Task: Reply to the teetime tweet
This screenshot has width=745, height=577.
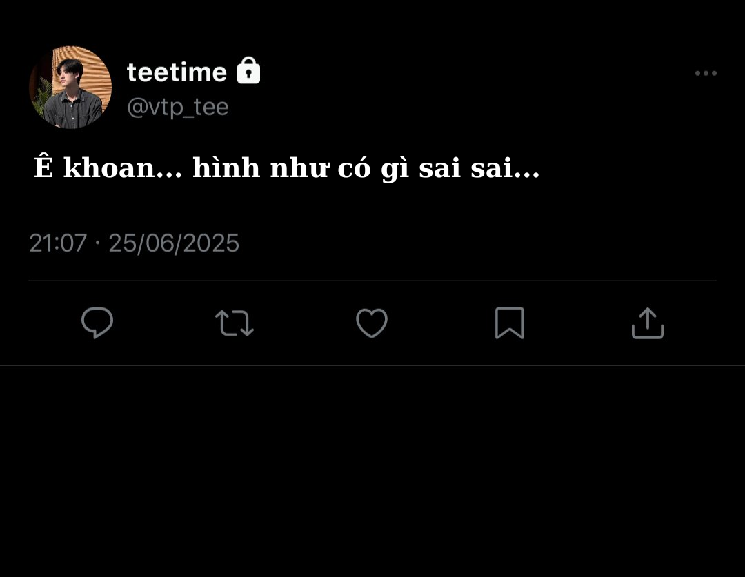Action: pyautogui.click(x=97, y=323)
